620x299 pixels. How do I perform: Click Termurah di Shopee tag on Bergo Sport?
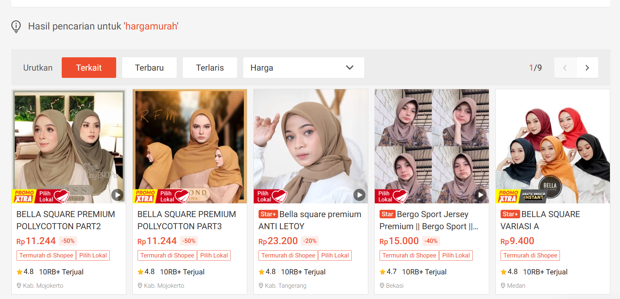[x=409, y=255]
